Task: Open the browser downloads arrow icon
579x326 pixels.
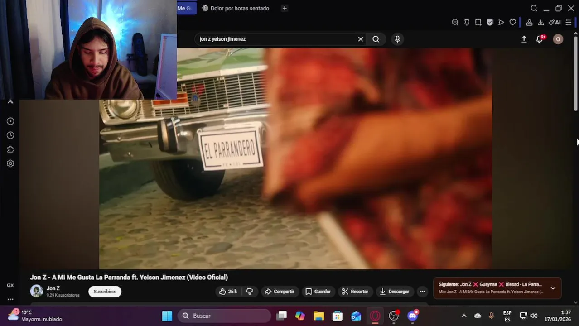Action: [x=541, y=22]
